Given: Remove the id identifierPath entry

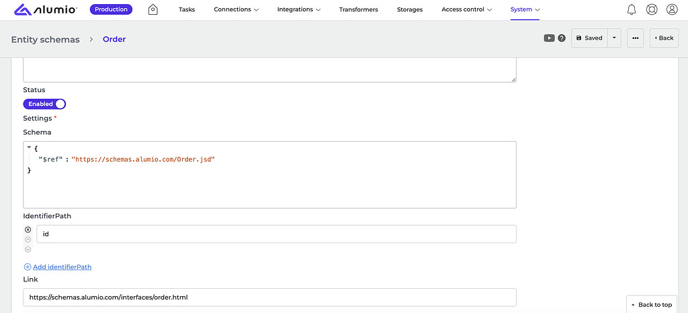Looking at the screenshot, I should click(28, 230).
